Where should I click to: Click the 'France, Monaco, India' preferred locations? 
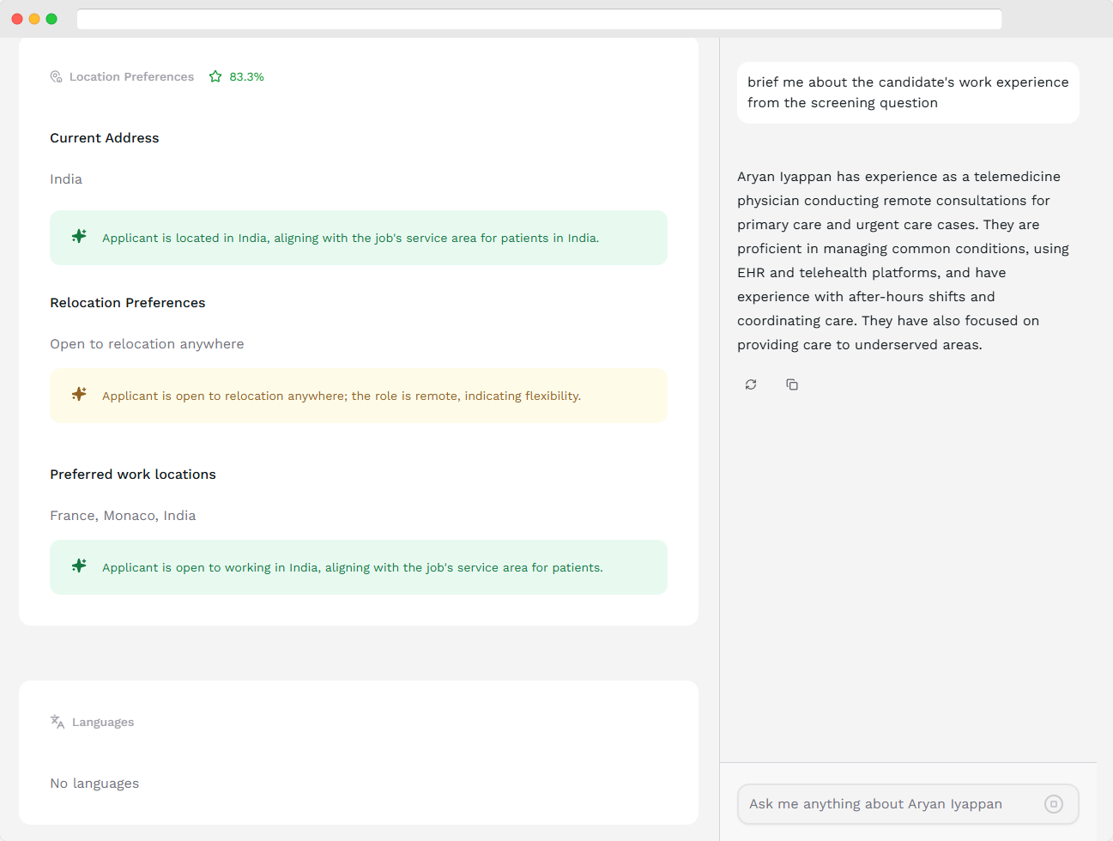point(123,516)
